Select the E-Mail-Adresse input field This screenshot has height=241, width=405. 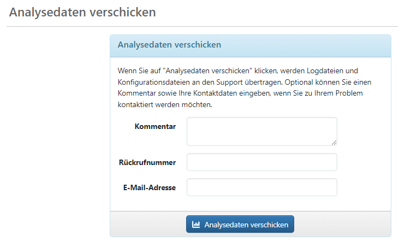(261, 187)
